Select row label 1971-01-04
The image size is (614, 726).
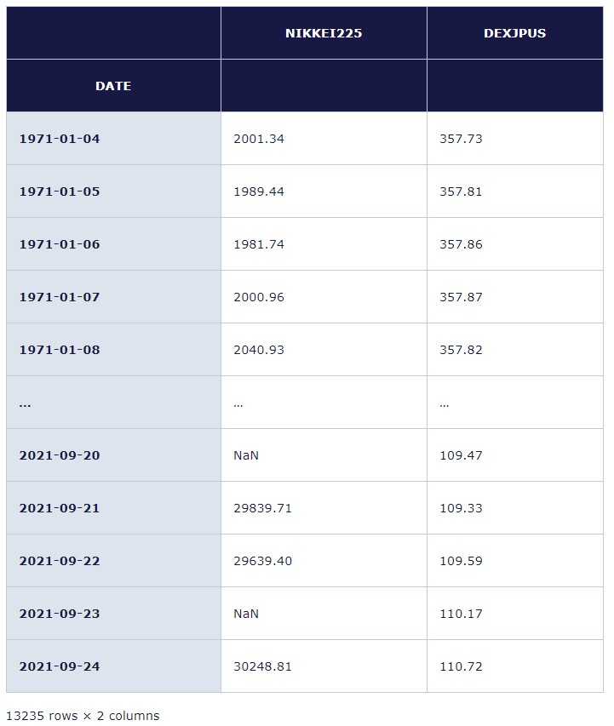[x=60, y=139]
